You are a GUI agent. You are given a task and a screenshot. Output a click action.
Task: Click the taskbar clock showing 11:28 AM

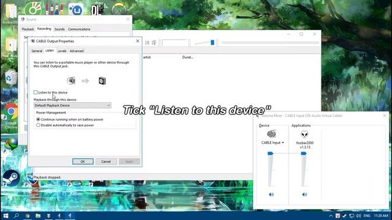pos(381,216)
